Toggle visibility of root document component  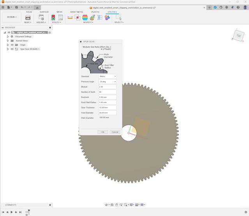(x=9, y=32)
